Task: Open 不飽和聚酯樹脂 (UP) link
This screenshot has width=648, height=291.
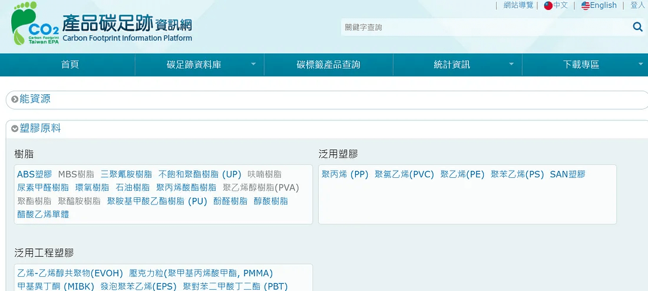Action: (x=200, y=174)
